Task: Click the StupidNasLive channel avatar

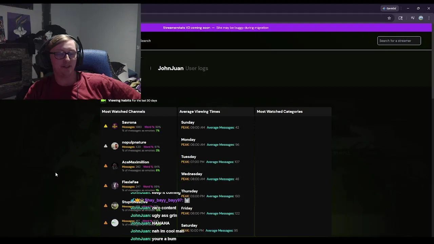Action: point(115,205)
